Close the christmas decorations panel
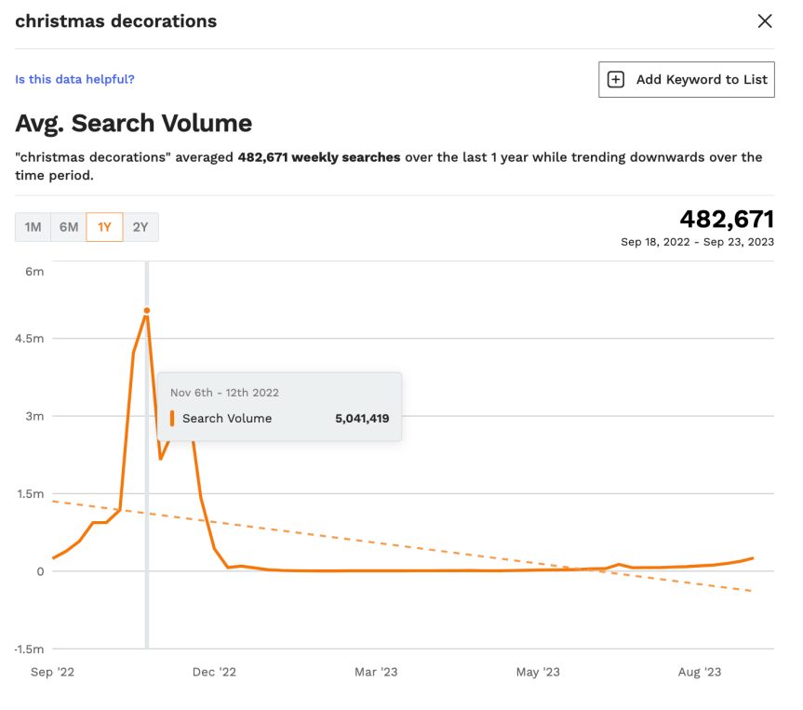 tap(765, 21)
